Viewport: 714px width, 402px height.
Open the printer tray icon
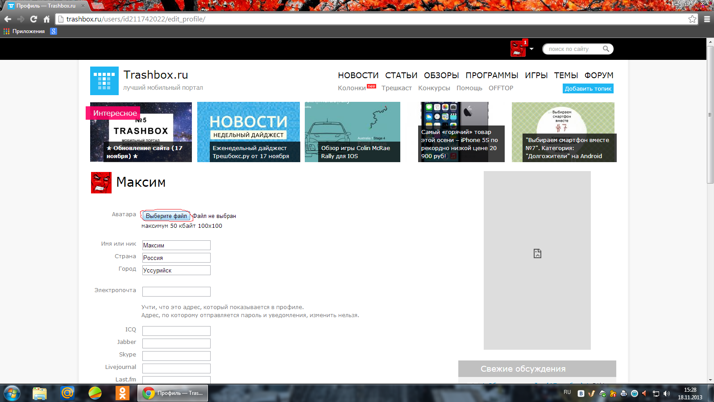[x=624, y=394]
